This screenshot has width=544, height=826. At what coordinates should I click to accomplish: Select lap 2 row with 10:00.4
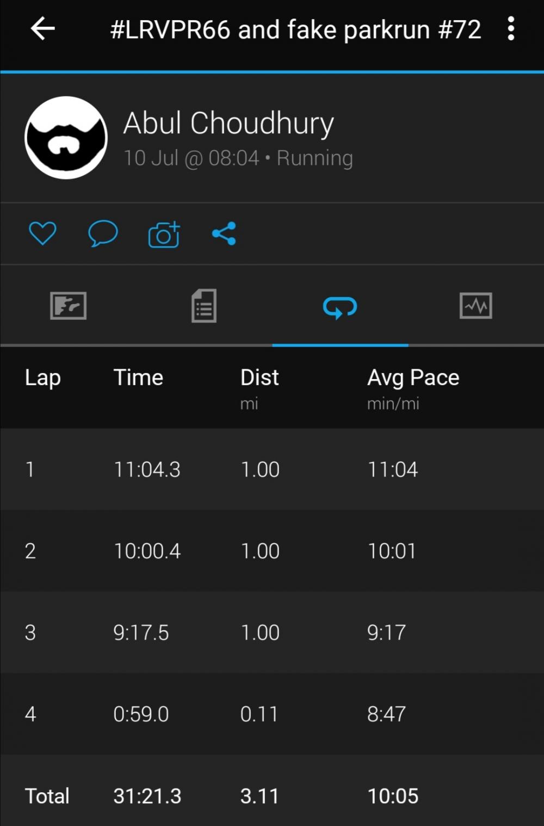[272, 551]
